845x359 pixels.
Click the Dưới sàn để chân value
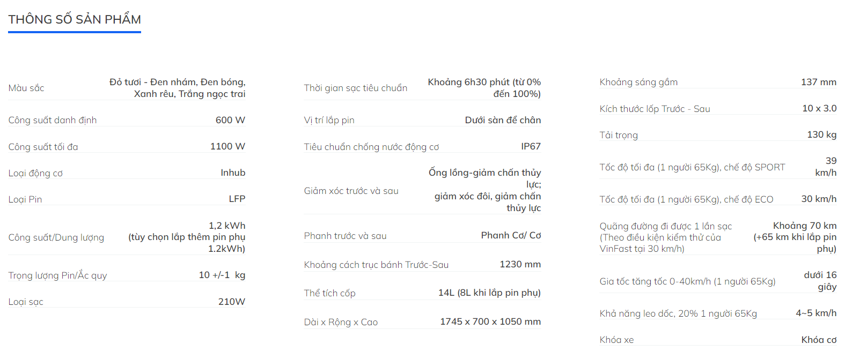coord(503,120)
